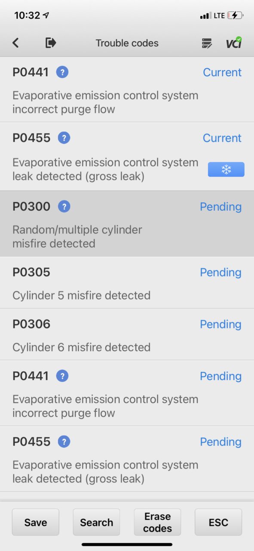
Task: Tap Pending status of P0300
Action: (x=220, y=207)
